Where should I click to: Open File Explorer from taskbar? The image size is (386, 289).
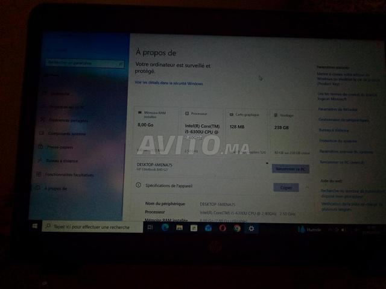(x=179, y=228)
